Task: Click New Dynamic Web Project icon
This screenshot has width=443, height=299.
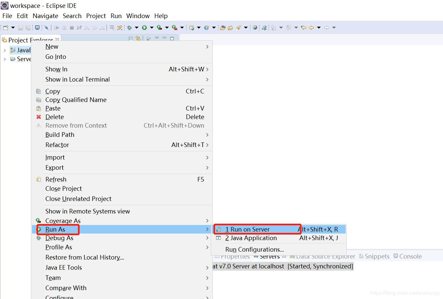Action: tap(191, 28)
